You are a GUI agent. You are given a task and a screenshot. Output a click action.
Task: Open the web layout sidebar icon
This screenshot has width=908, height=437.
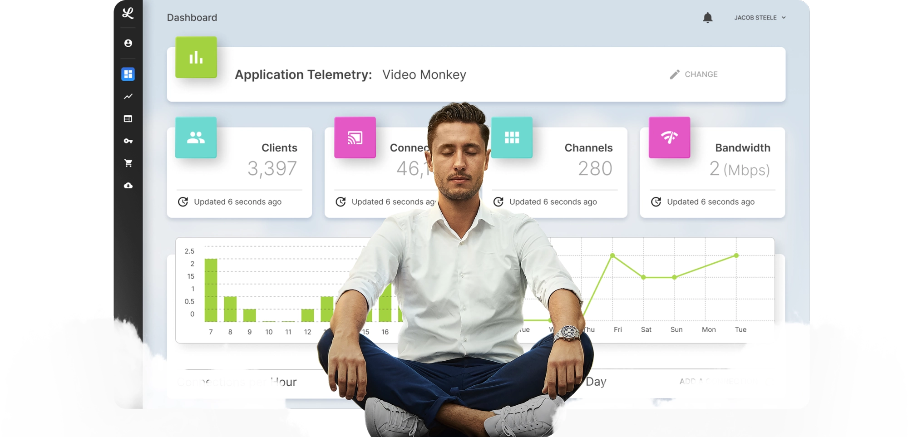(128, 118)
